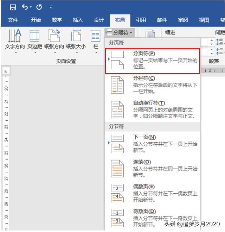Click the Undo arrow icon
Image resolution: width=225 pixels, height=232 pixels.
pos(25,7)
